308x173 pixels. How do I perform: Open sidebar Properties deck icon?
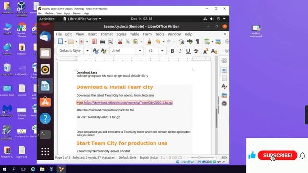[224, 70]
